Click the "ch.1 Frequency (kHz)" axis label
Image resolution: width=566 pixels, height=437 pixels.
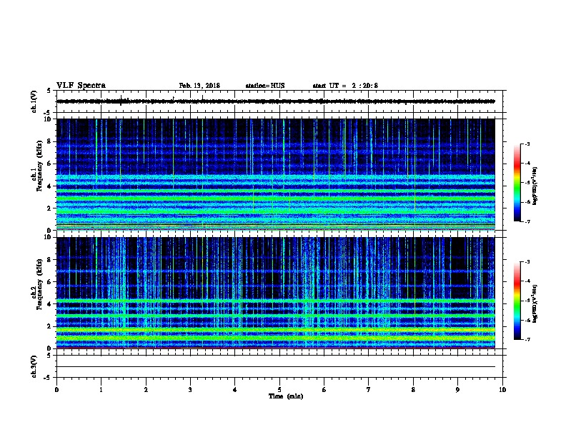(37, 166)
